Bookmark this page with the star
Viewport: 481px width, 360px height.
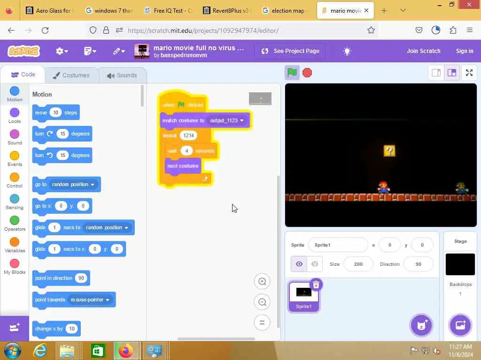pyautogui.click(x=371, y=30)
